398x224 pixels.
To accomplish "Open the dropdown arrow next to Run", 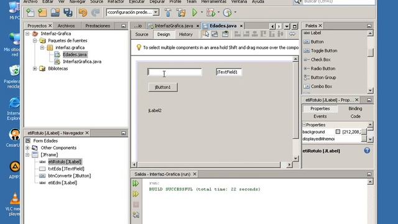I will (x=201, y=12).
